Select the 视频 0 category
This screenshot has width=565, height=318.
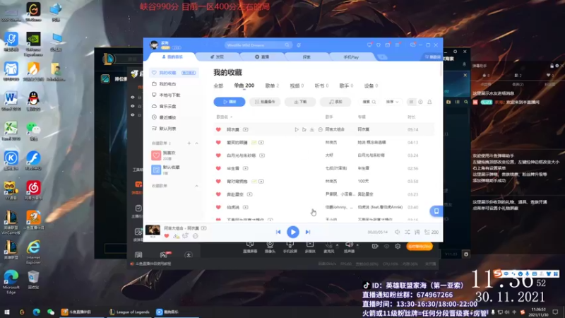tap(297, 86)
